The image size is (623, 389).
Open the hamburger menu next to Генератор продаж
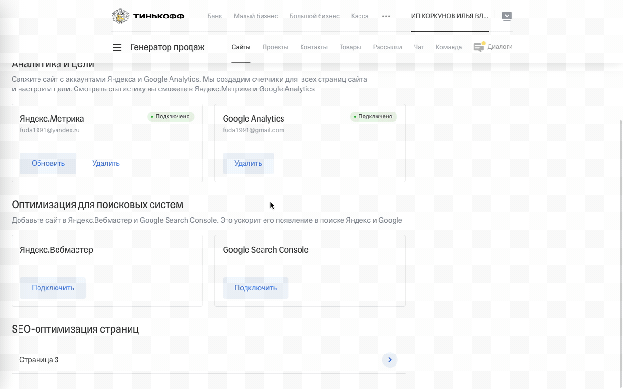(117, 47)
